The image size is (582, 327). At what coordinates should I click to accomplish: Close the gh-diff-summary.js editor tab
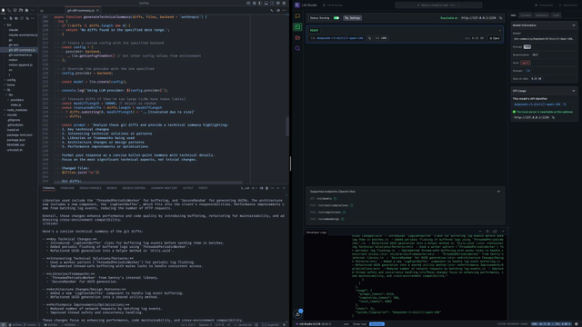pyautogui.click(x=97, y=10)
